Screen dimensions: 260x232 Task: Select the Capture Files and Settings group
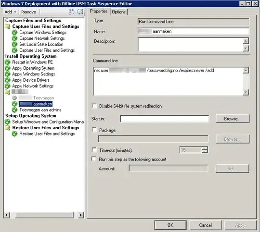pyautogui.click(x=33, y=20)
